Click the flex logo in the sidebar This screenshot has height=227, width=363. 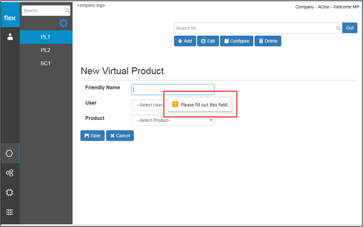(10, 17)
